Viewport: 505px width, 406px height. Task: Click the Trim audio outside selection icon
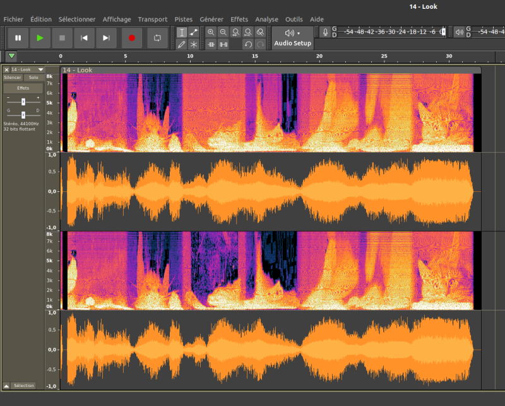[211, 44]
